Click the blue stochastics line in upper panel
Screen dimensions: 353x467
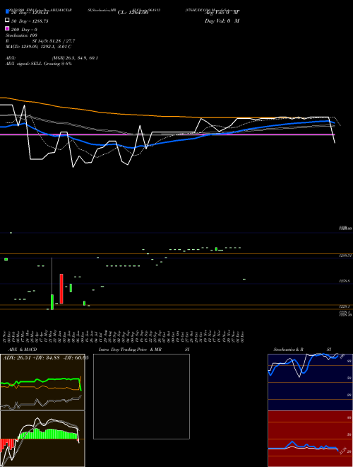[x=303, y=365]
